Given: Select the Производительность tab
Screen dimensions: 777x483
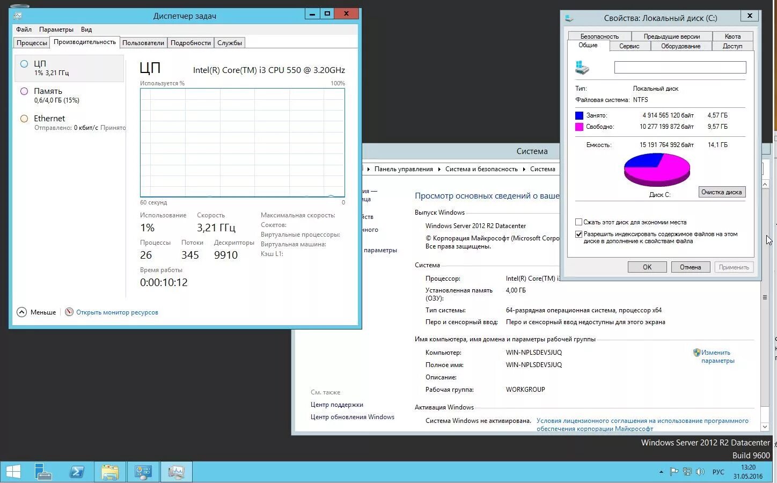Looking at the screenshot, I should [x=84, y=42].
